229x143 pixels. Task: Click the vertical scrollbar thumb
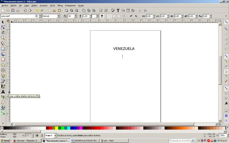click(220, 70)
